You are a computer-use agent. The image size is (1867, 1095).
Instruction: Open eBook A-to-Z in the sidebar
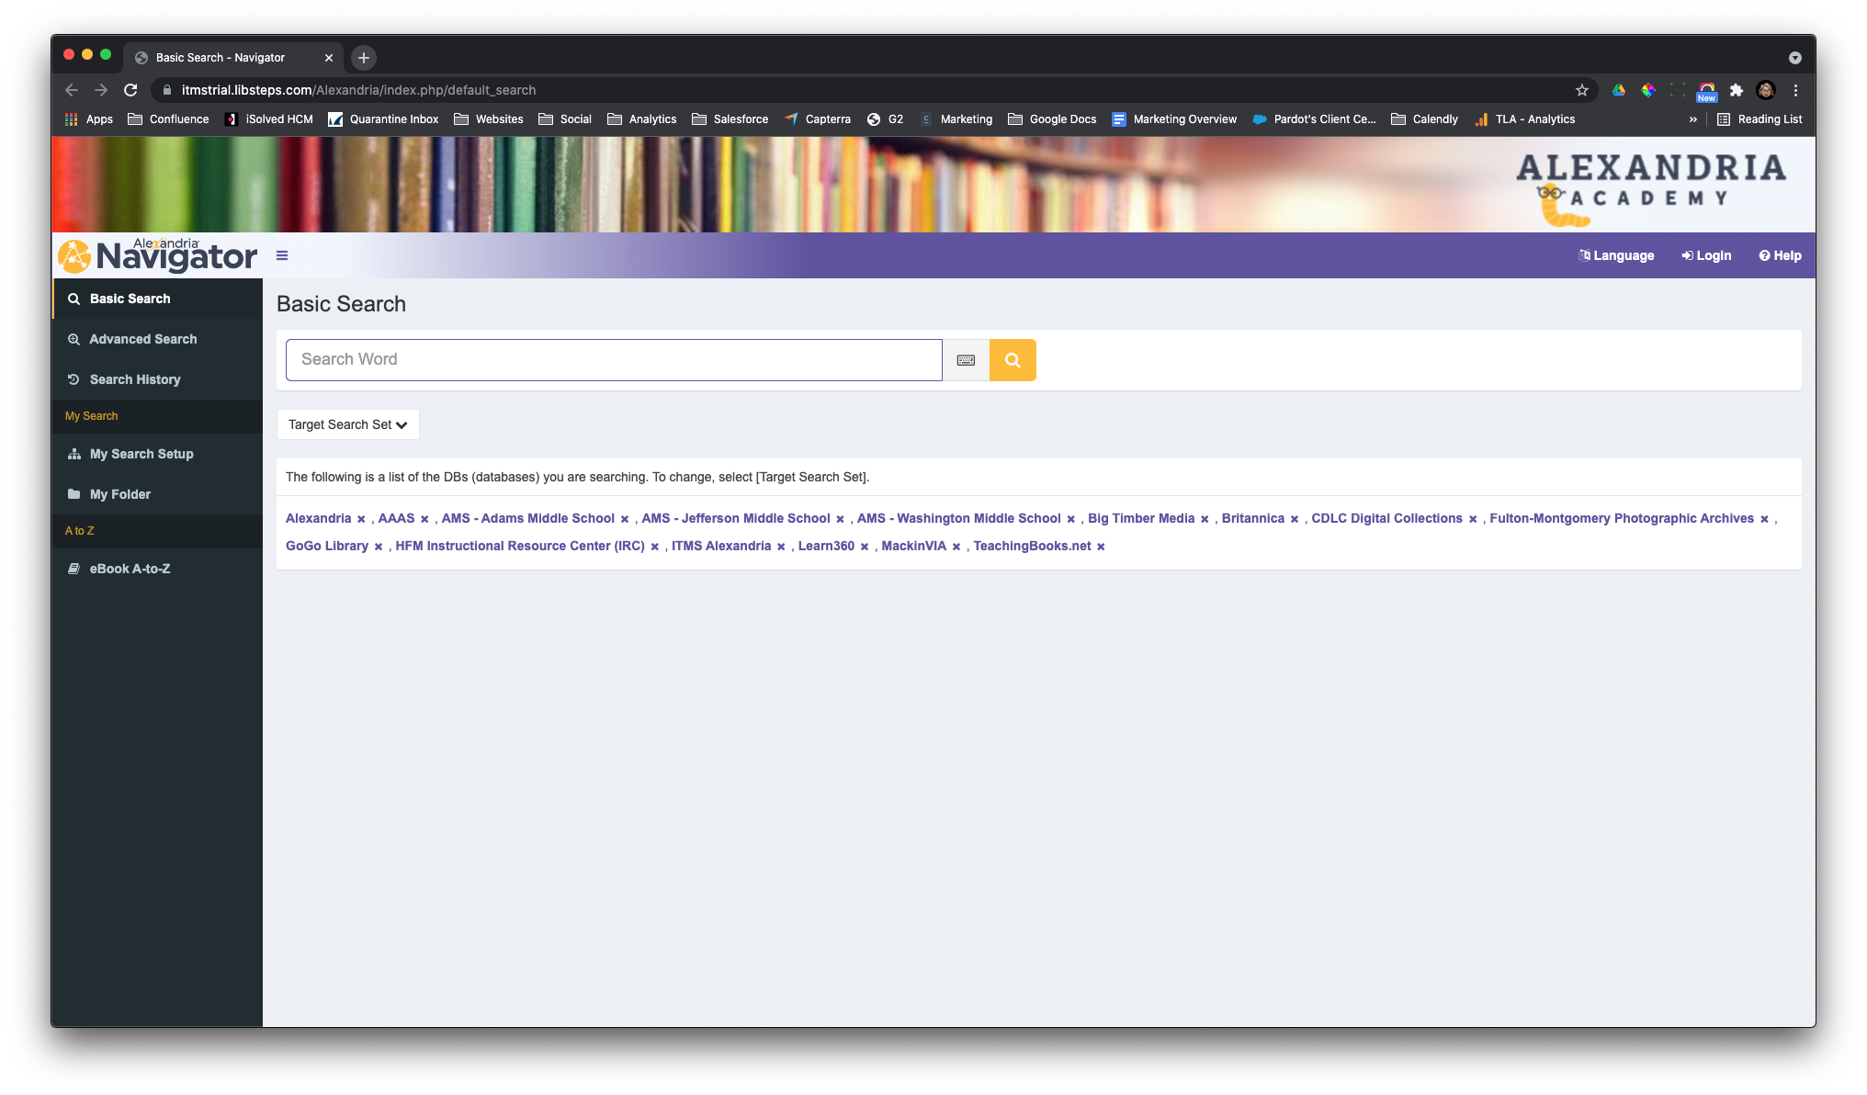pos(157,569)
